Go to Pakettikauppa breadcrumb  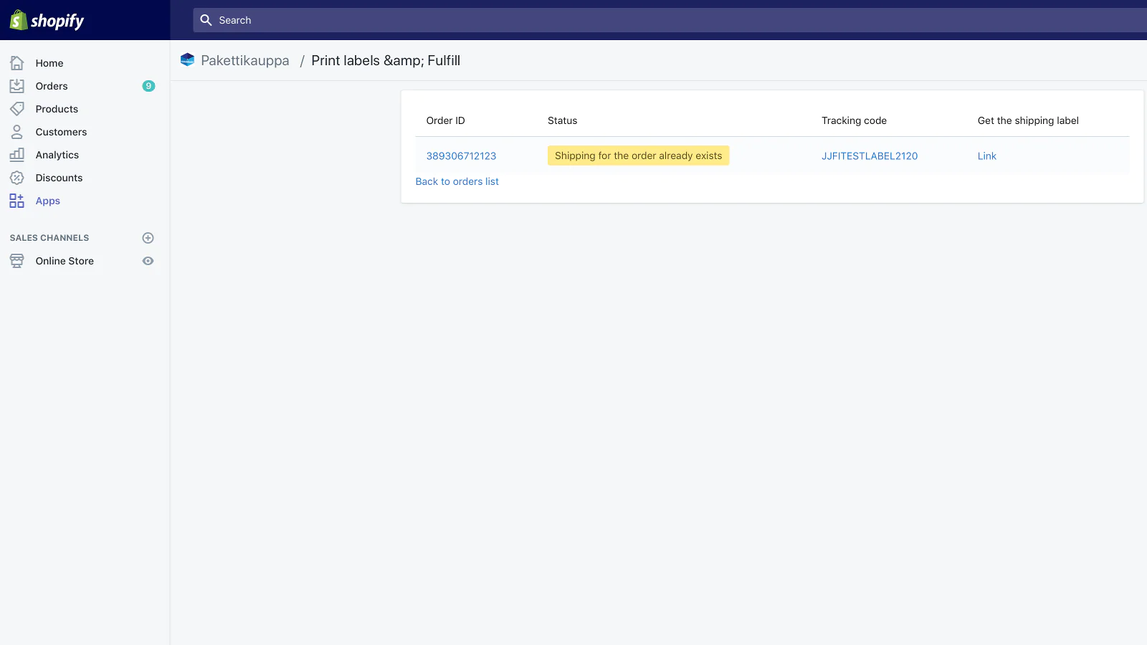click(245, 61)
